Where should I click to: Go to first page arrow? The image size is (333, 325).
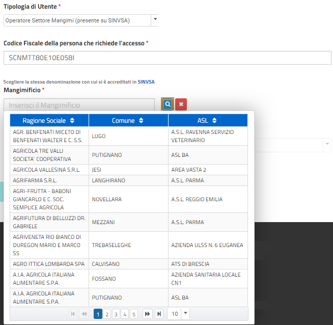[x=73, y=314]
